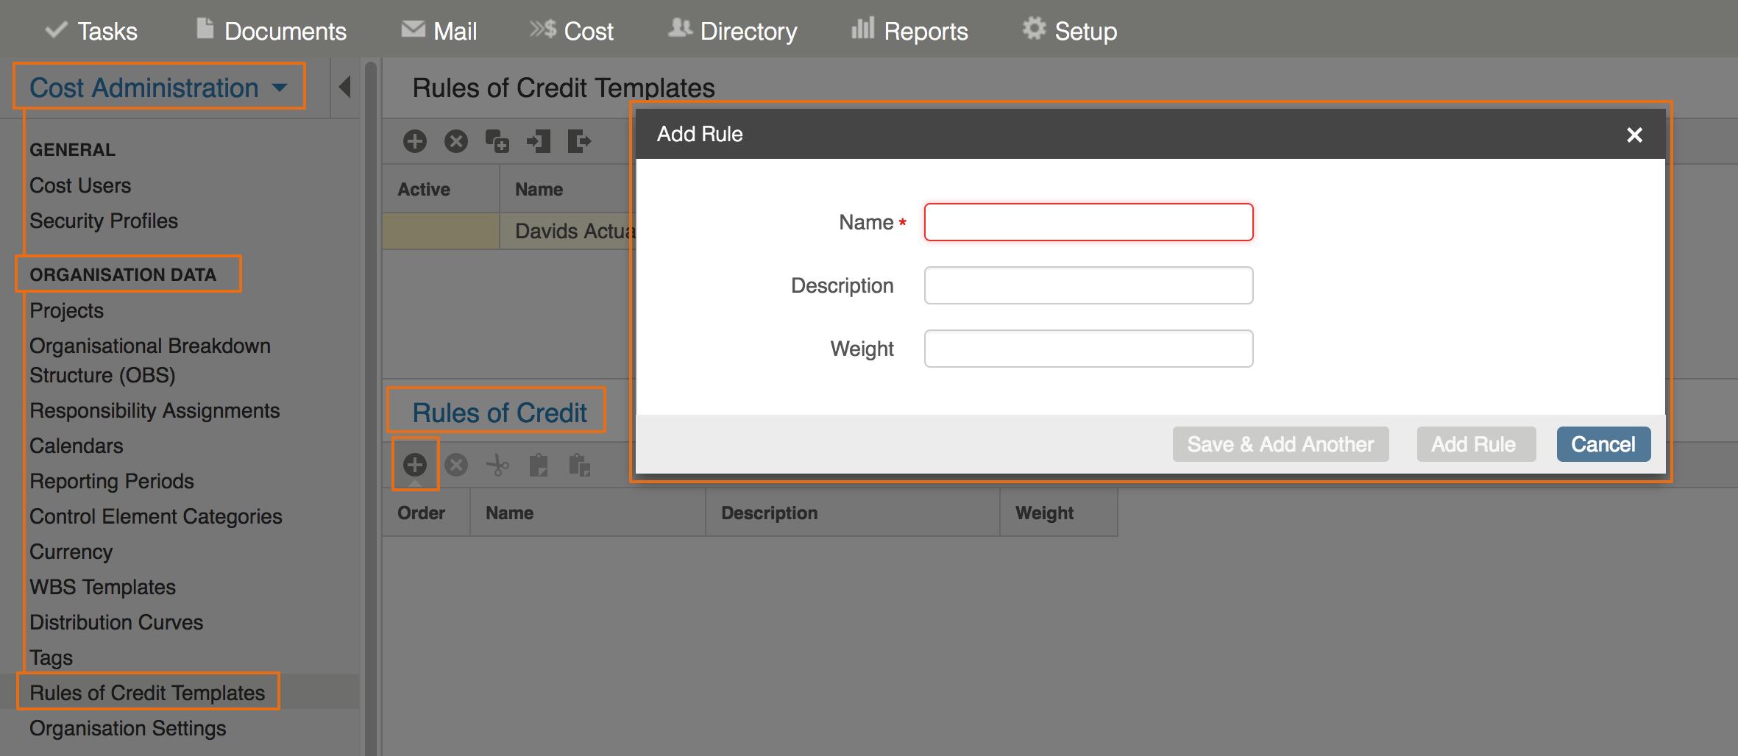Click the add template plus icon
The image size is (1738, 756).
pyautogui.click(x=415, y=141)
